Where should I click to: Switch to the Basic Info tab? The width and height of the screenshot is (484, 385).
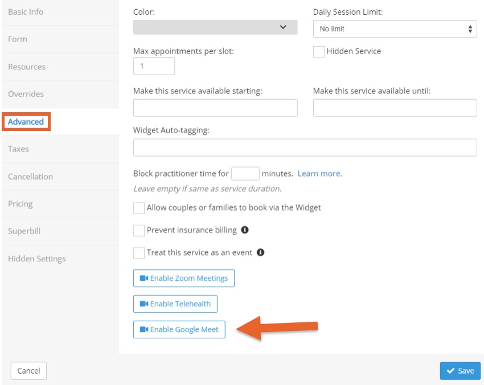tap(26, 12)
